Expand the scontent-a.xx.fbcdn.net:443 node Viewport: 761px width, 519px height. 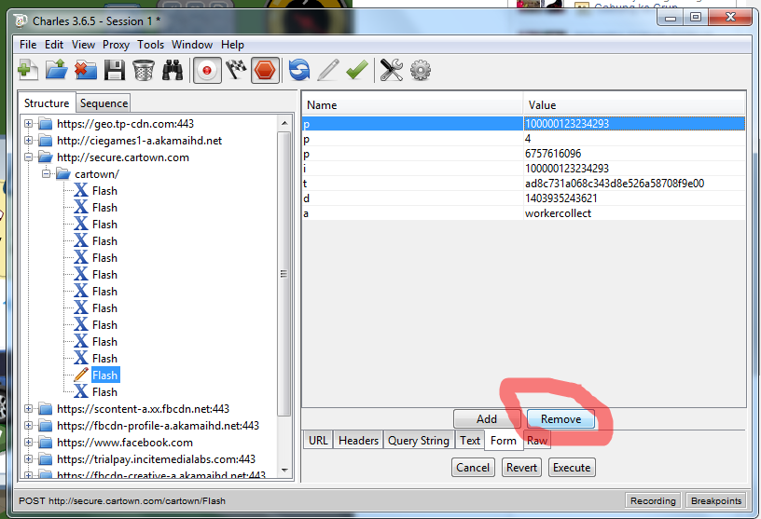click(29, 409)
